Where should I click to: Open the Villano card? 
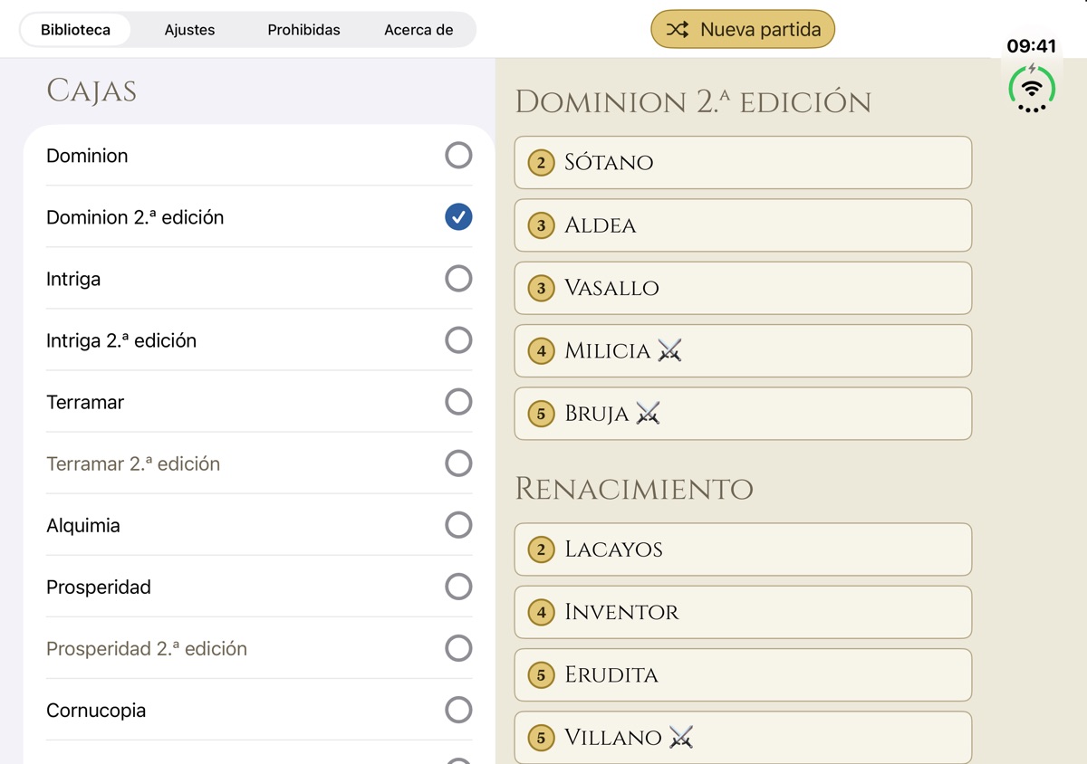(x=743, y=737)
